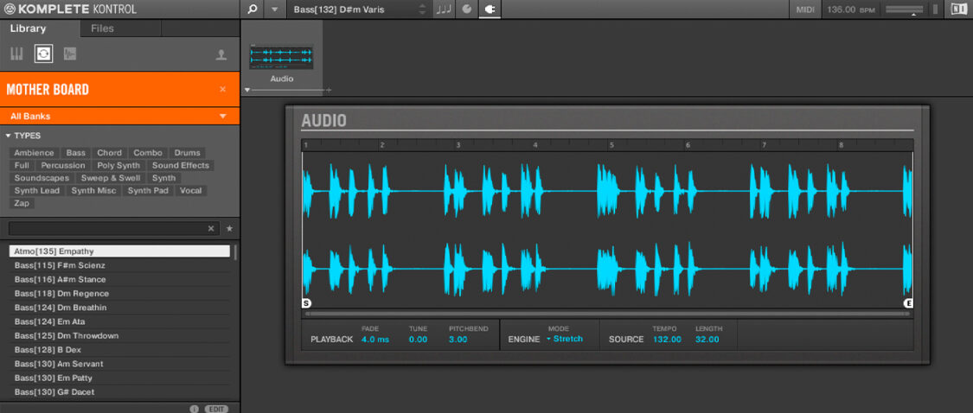
Task: Toggle the Bass type tag
Action: pyautogui.click(x=76, y=153)
